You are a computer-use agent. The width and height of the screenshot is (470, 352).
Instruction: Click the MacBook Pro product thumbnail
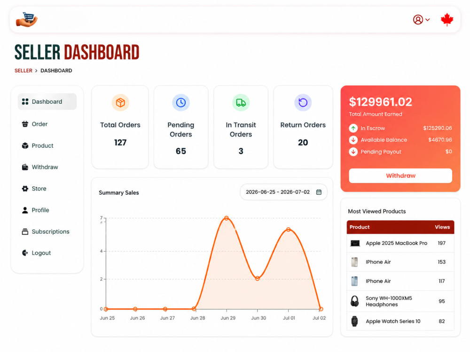tap(355, 243)
